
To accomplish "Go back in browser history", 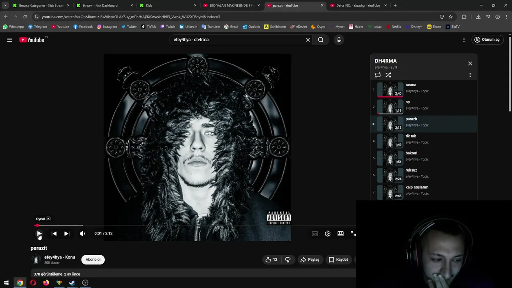I will [6, 17].
